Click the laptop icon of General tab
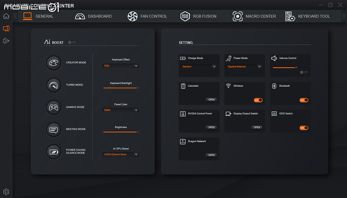Image resolution: width=347 pixels, height=198 pixels. pos(28,16)
